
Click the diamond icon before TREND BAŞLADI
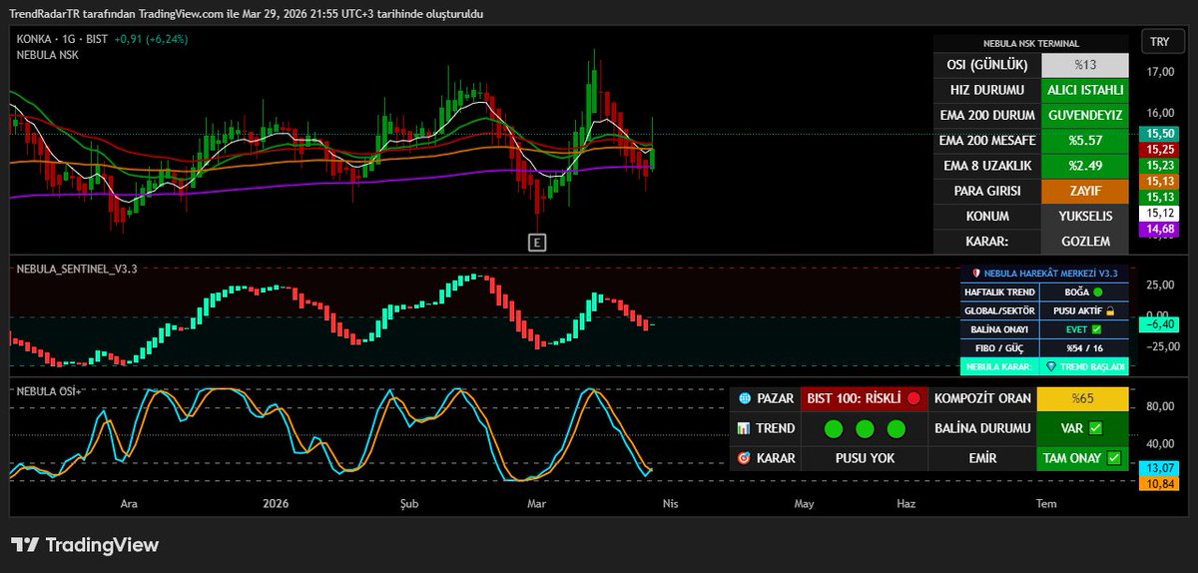1051,366
